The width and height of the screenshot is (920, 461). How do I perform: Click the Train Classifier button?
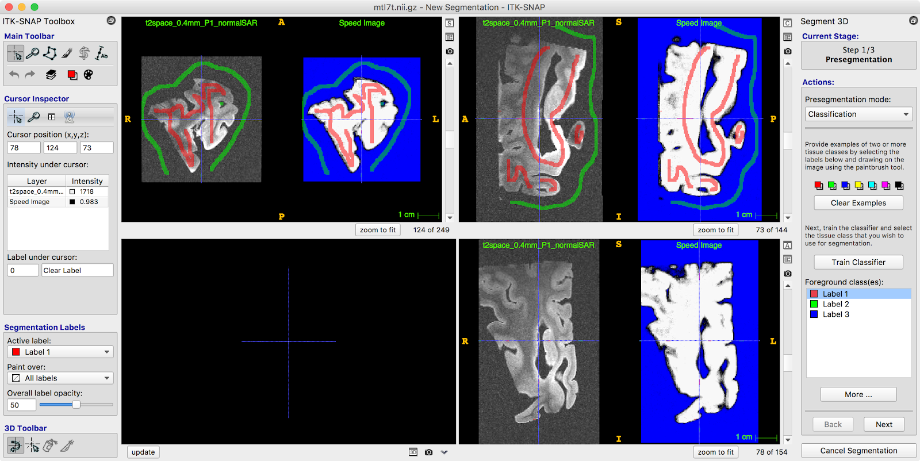[x=858, y=262]
